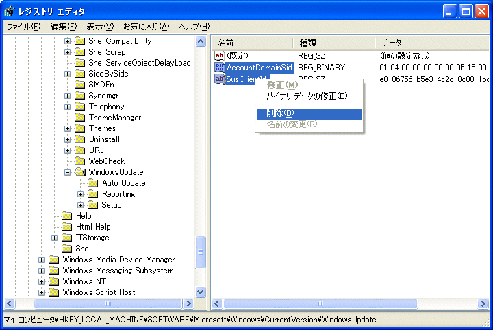This screenshot has width=493, height=330.
Task: Click the SMDEn folder icon
Action: (x=80, y=85)
